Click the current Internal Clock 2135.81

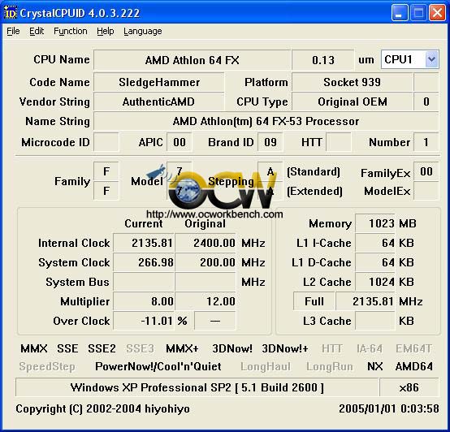pyautogui.click(x=144, y=243)
